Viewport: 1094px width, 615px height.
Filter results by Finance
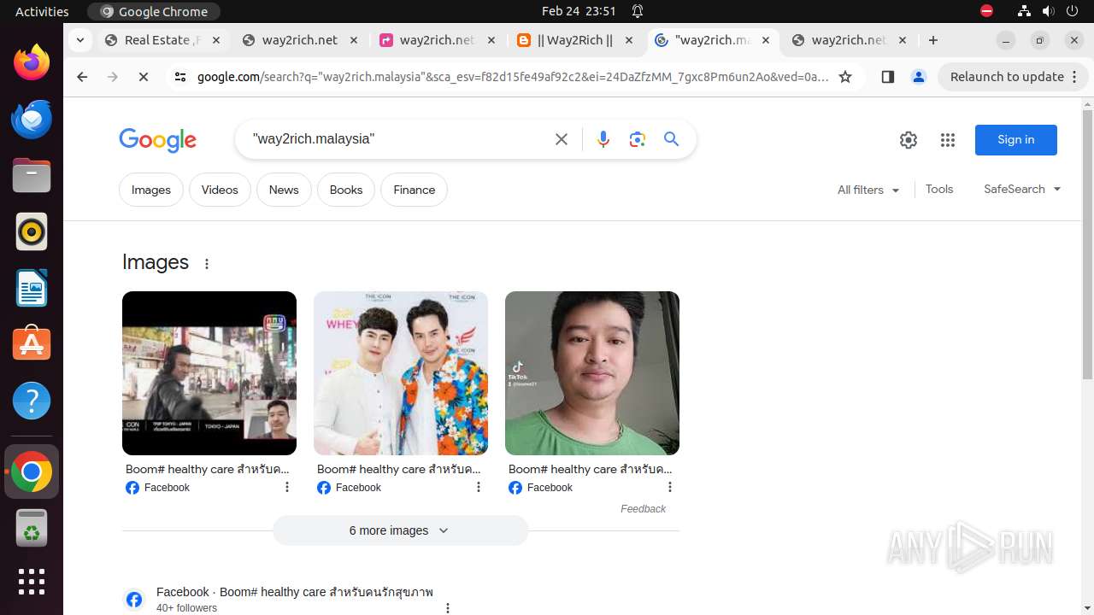tap(415, 190)
